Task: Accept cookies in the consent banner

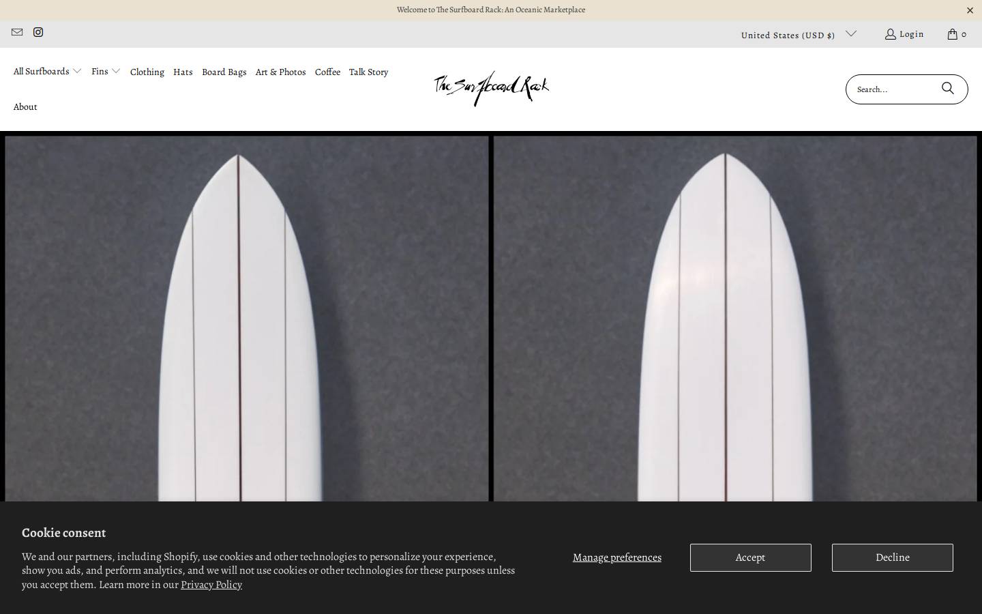Action: pyautogui.click(x=750, y=557)
